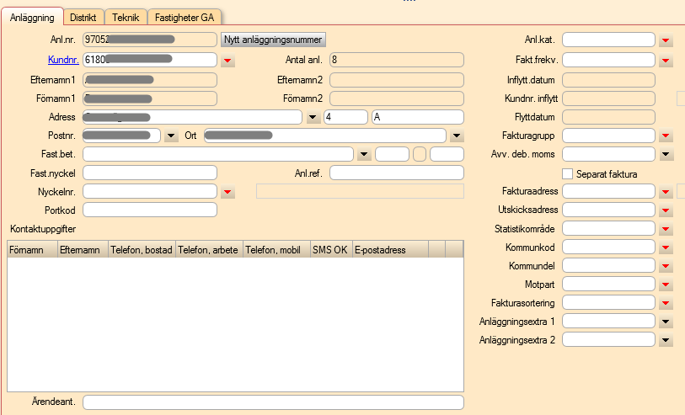
Task: Click the Nytt anläggningsnummer button
Action: 273,40
